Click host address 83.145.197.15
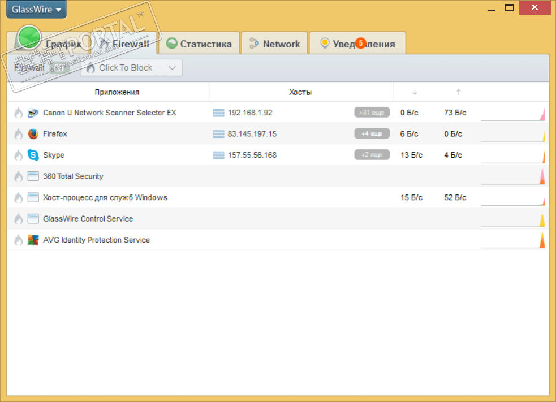Image resolution: width=556 pixels, height=402 pixels. [252, 134]
